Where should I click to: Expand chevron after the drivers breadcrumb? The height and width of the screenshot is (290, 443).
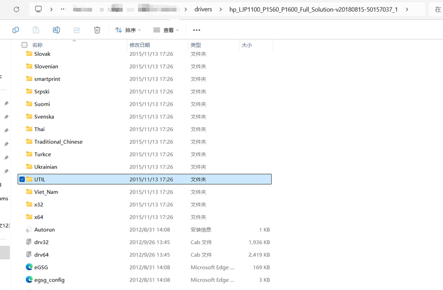pyautogui.click(x=221, y=9)
